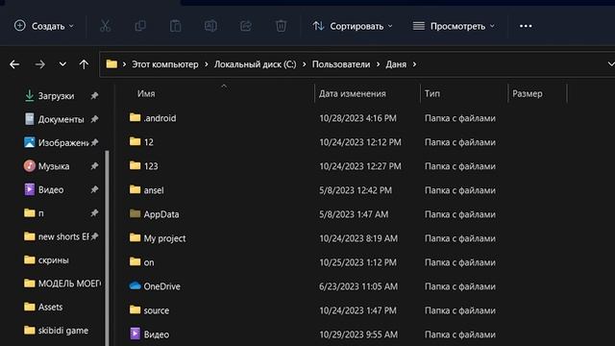
Task: Click chevron after Пользователи breadcrumb
Action: (378, 64)
